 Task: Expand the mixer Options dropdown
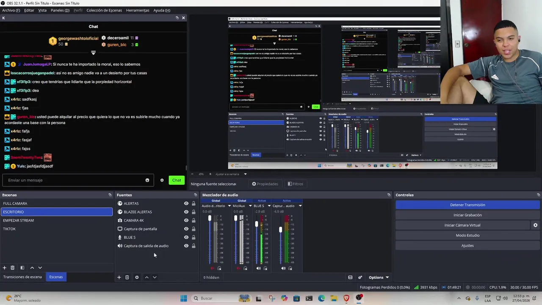click(x=379, y=277)
